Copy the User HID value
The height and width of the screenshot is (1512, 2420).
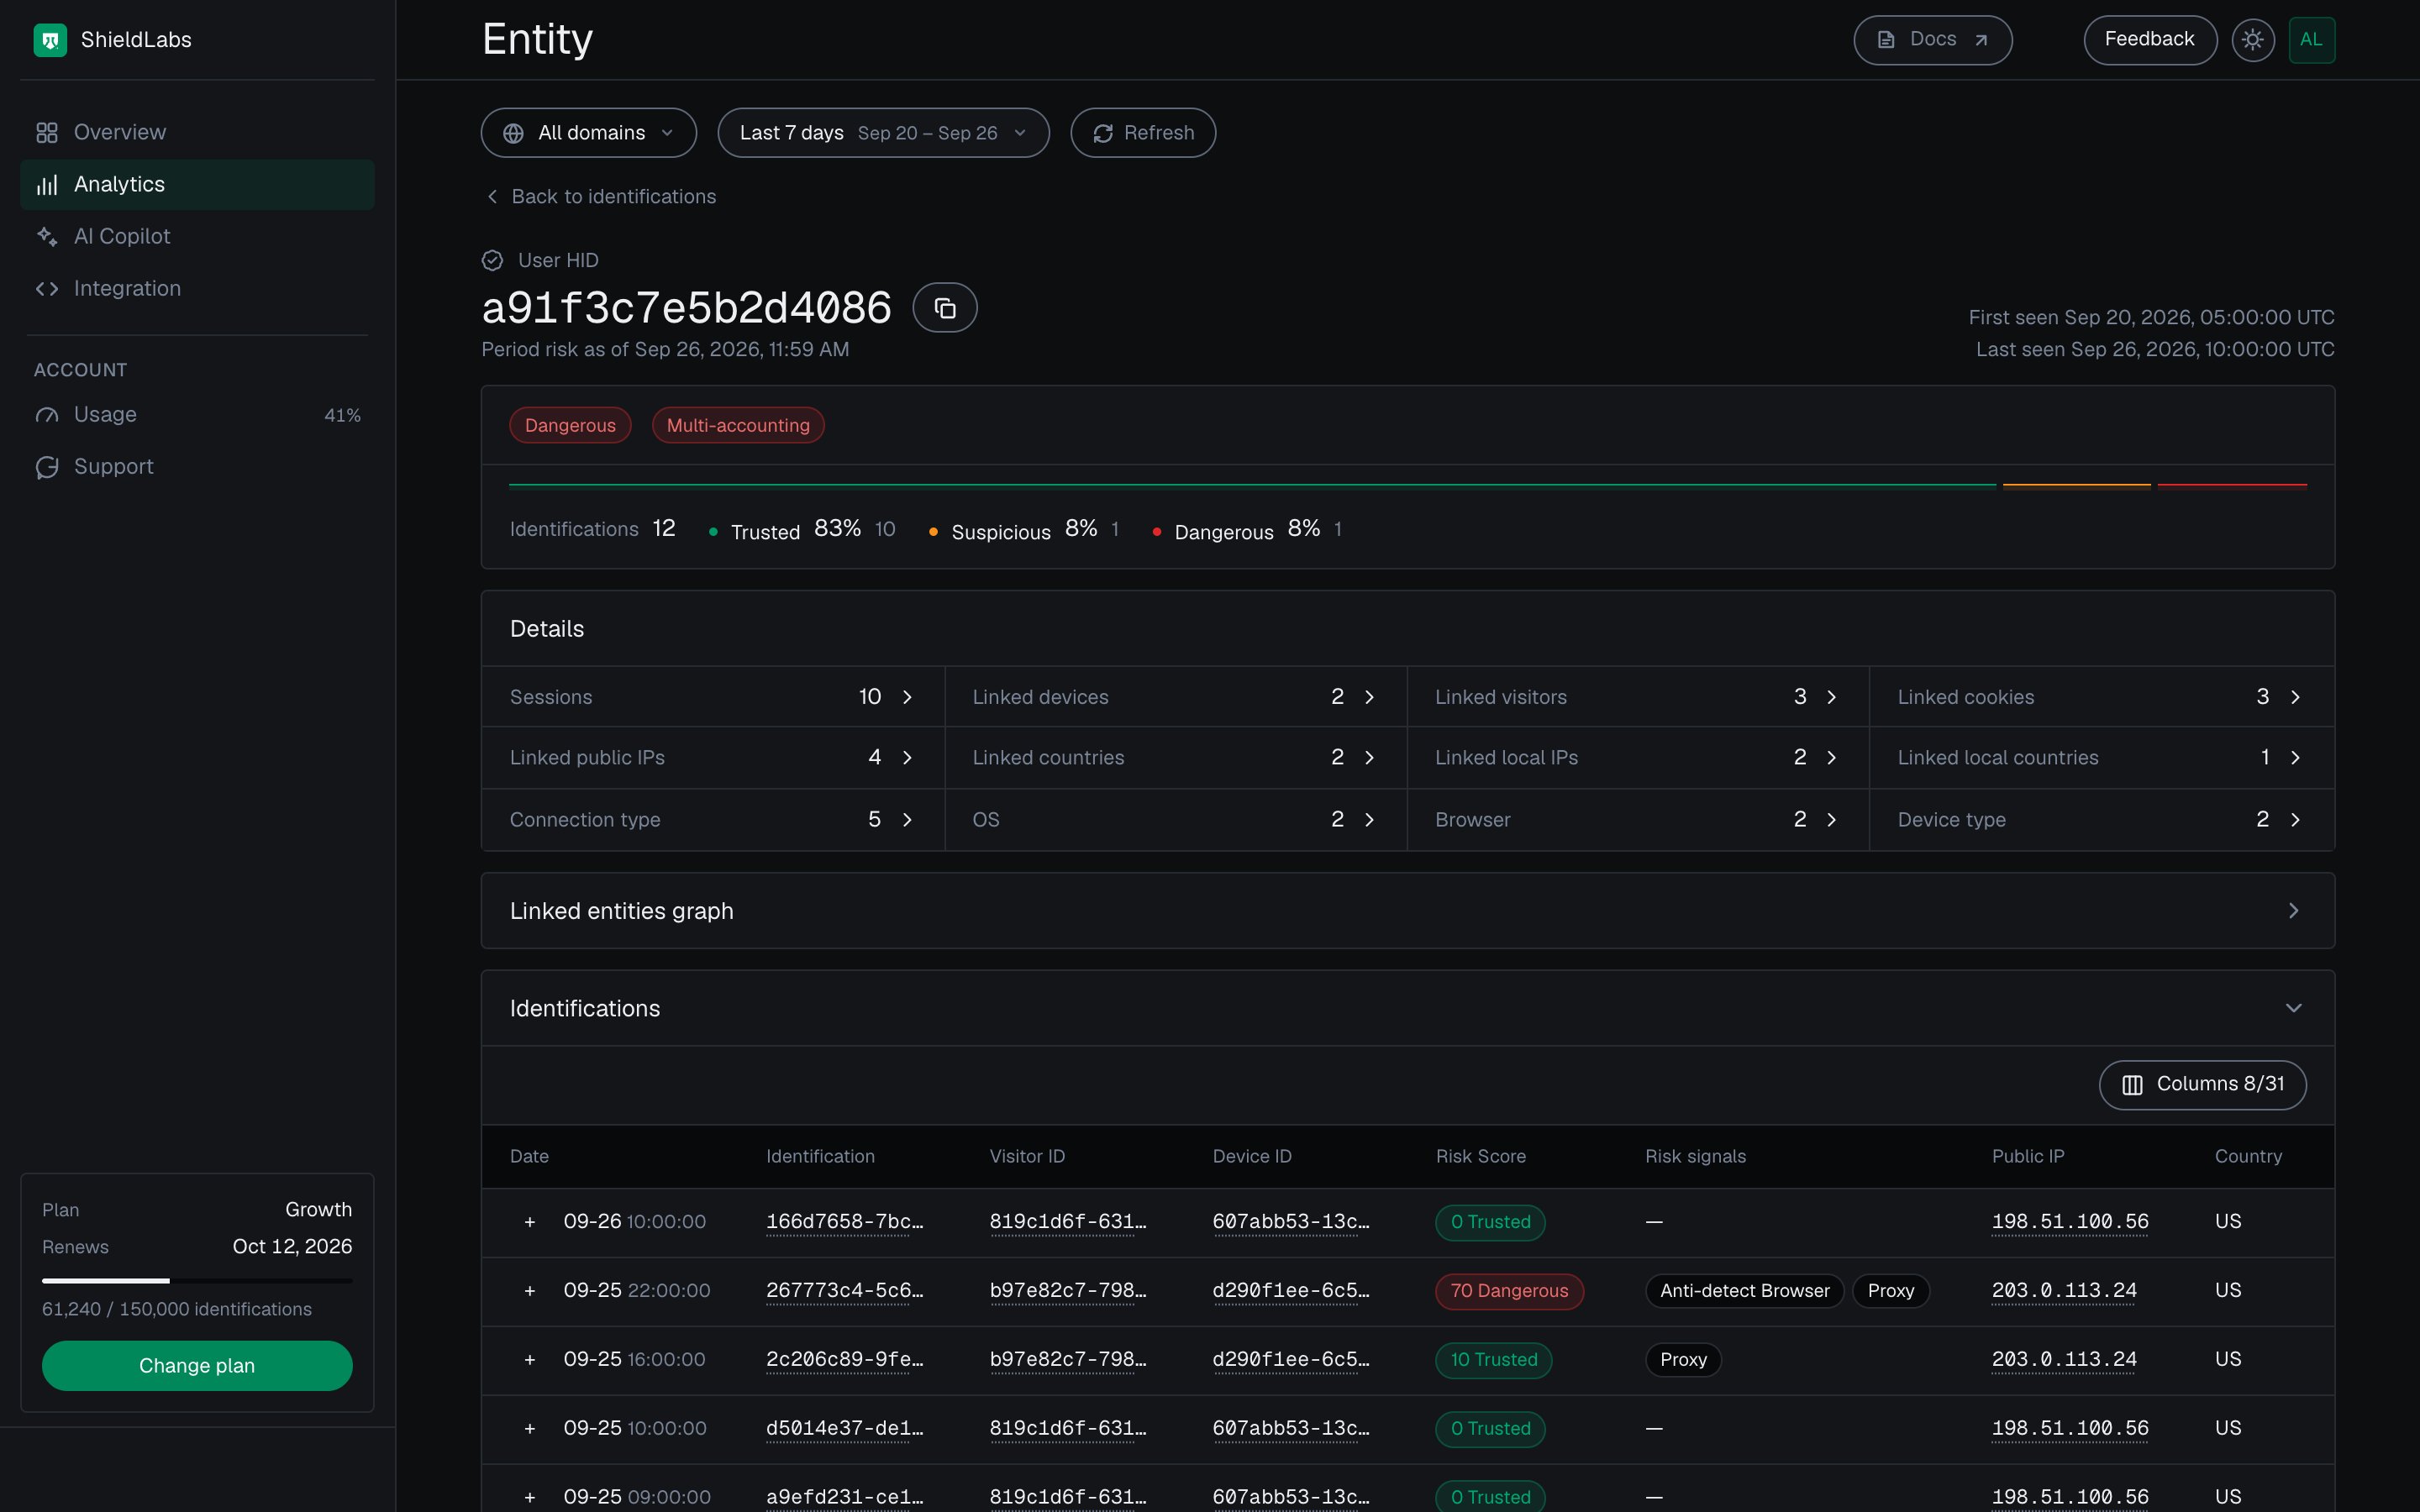pyautogui.click(x=945, y=308)
